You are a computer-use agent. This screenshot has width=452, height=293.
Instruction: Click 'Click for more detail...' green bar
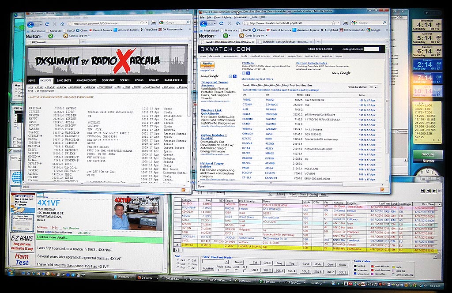point(99,237)
